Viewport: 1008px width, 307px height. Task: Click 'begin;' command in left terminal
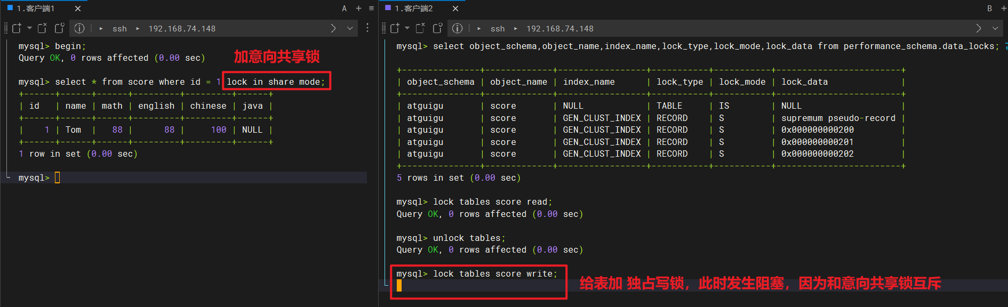(x=70, y=46)
